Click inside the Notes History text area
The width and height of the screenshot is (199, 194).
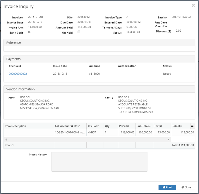pyautogui.click(x=99, y=162)
